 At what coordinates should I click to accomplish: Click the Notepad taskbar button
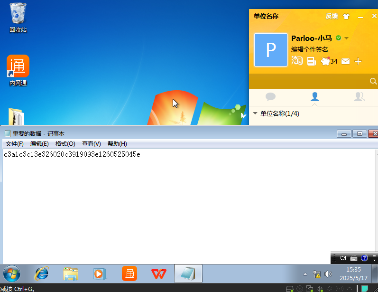click(188, 273)
